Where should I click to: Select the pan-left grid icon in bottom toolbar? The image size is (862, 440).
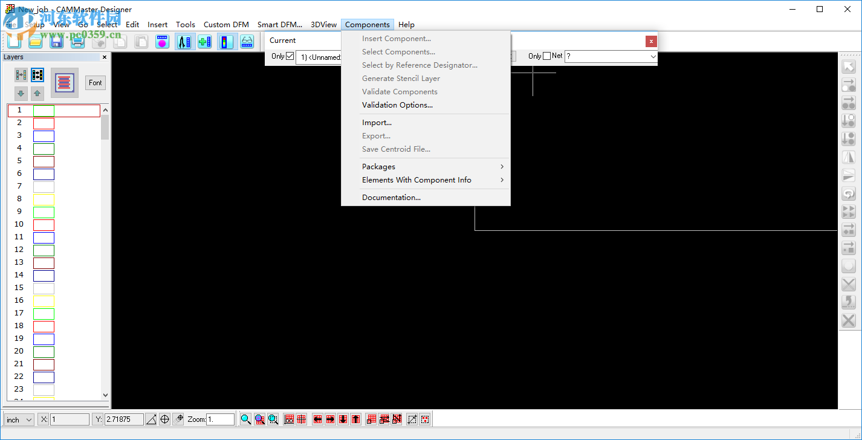tap(317, 419)
